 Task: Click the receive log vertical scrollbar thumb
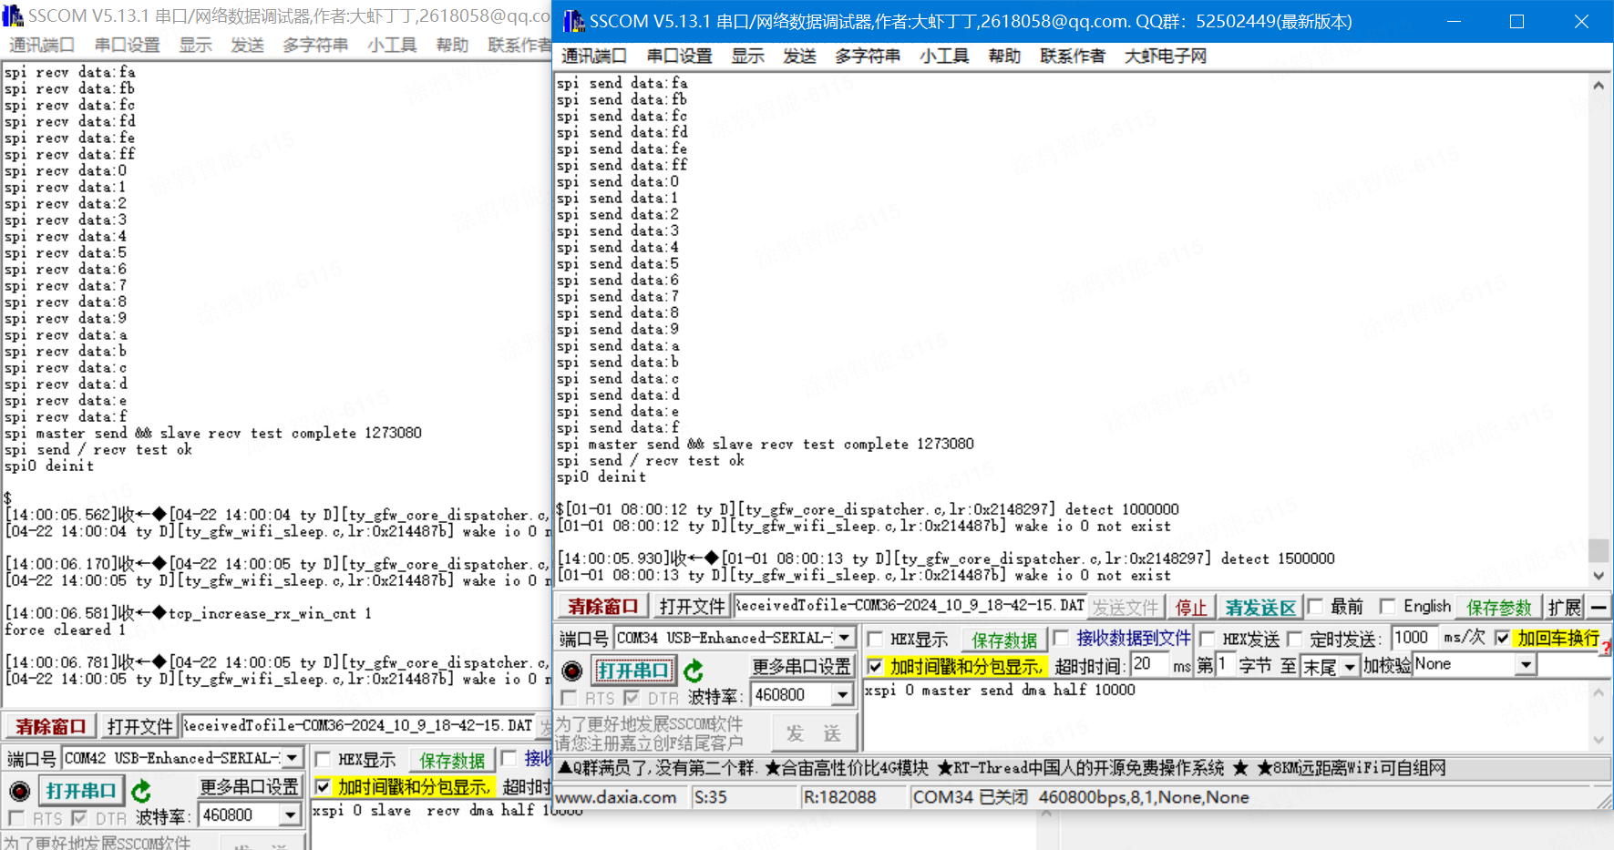pyautogui.click(x=1598, y=550)
